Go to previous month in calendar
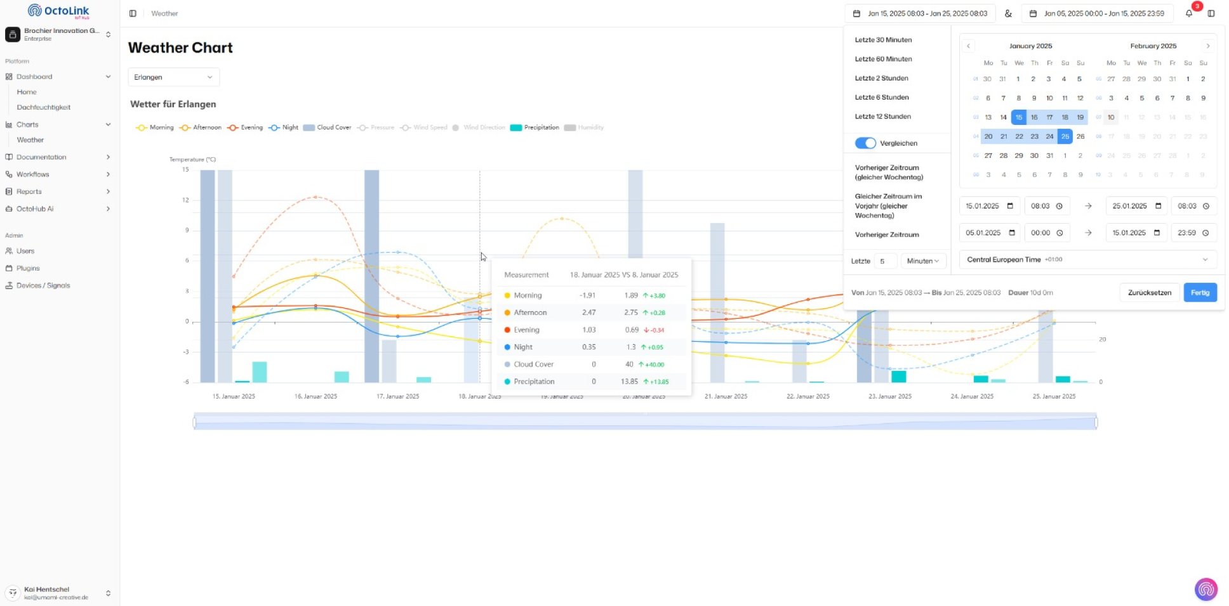 (x=968, y=46)
